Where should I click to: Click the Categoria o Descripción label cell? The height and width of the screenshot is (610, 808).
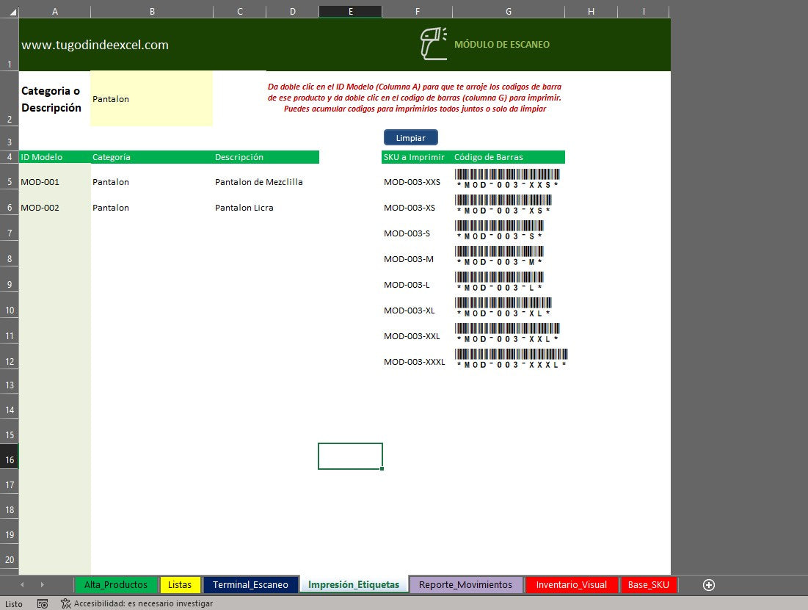[x=54, y=98]
